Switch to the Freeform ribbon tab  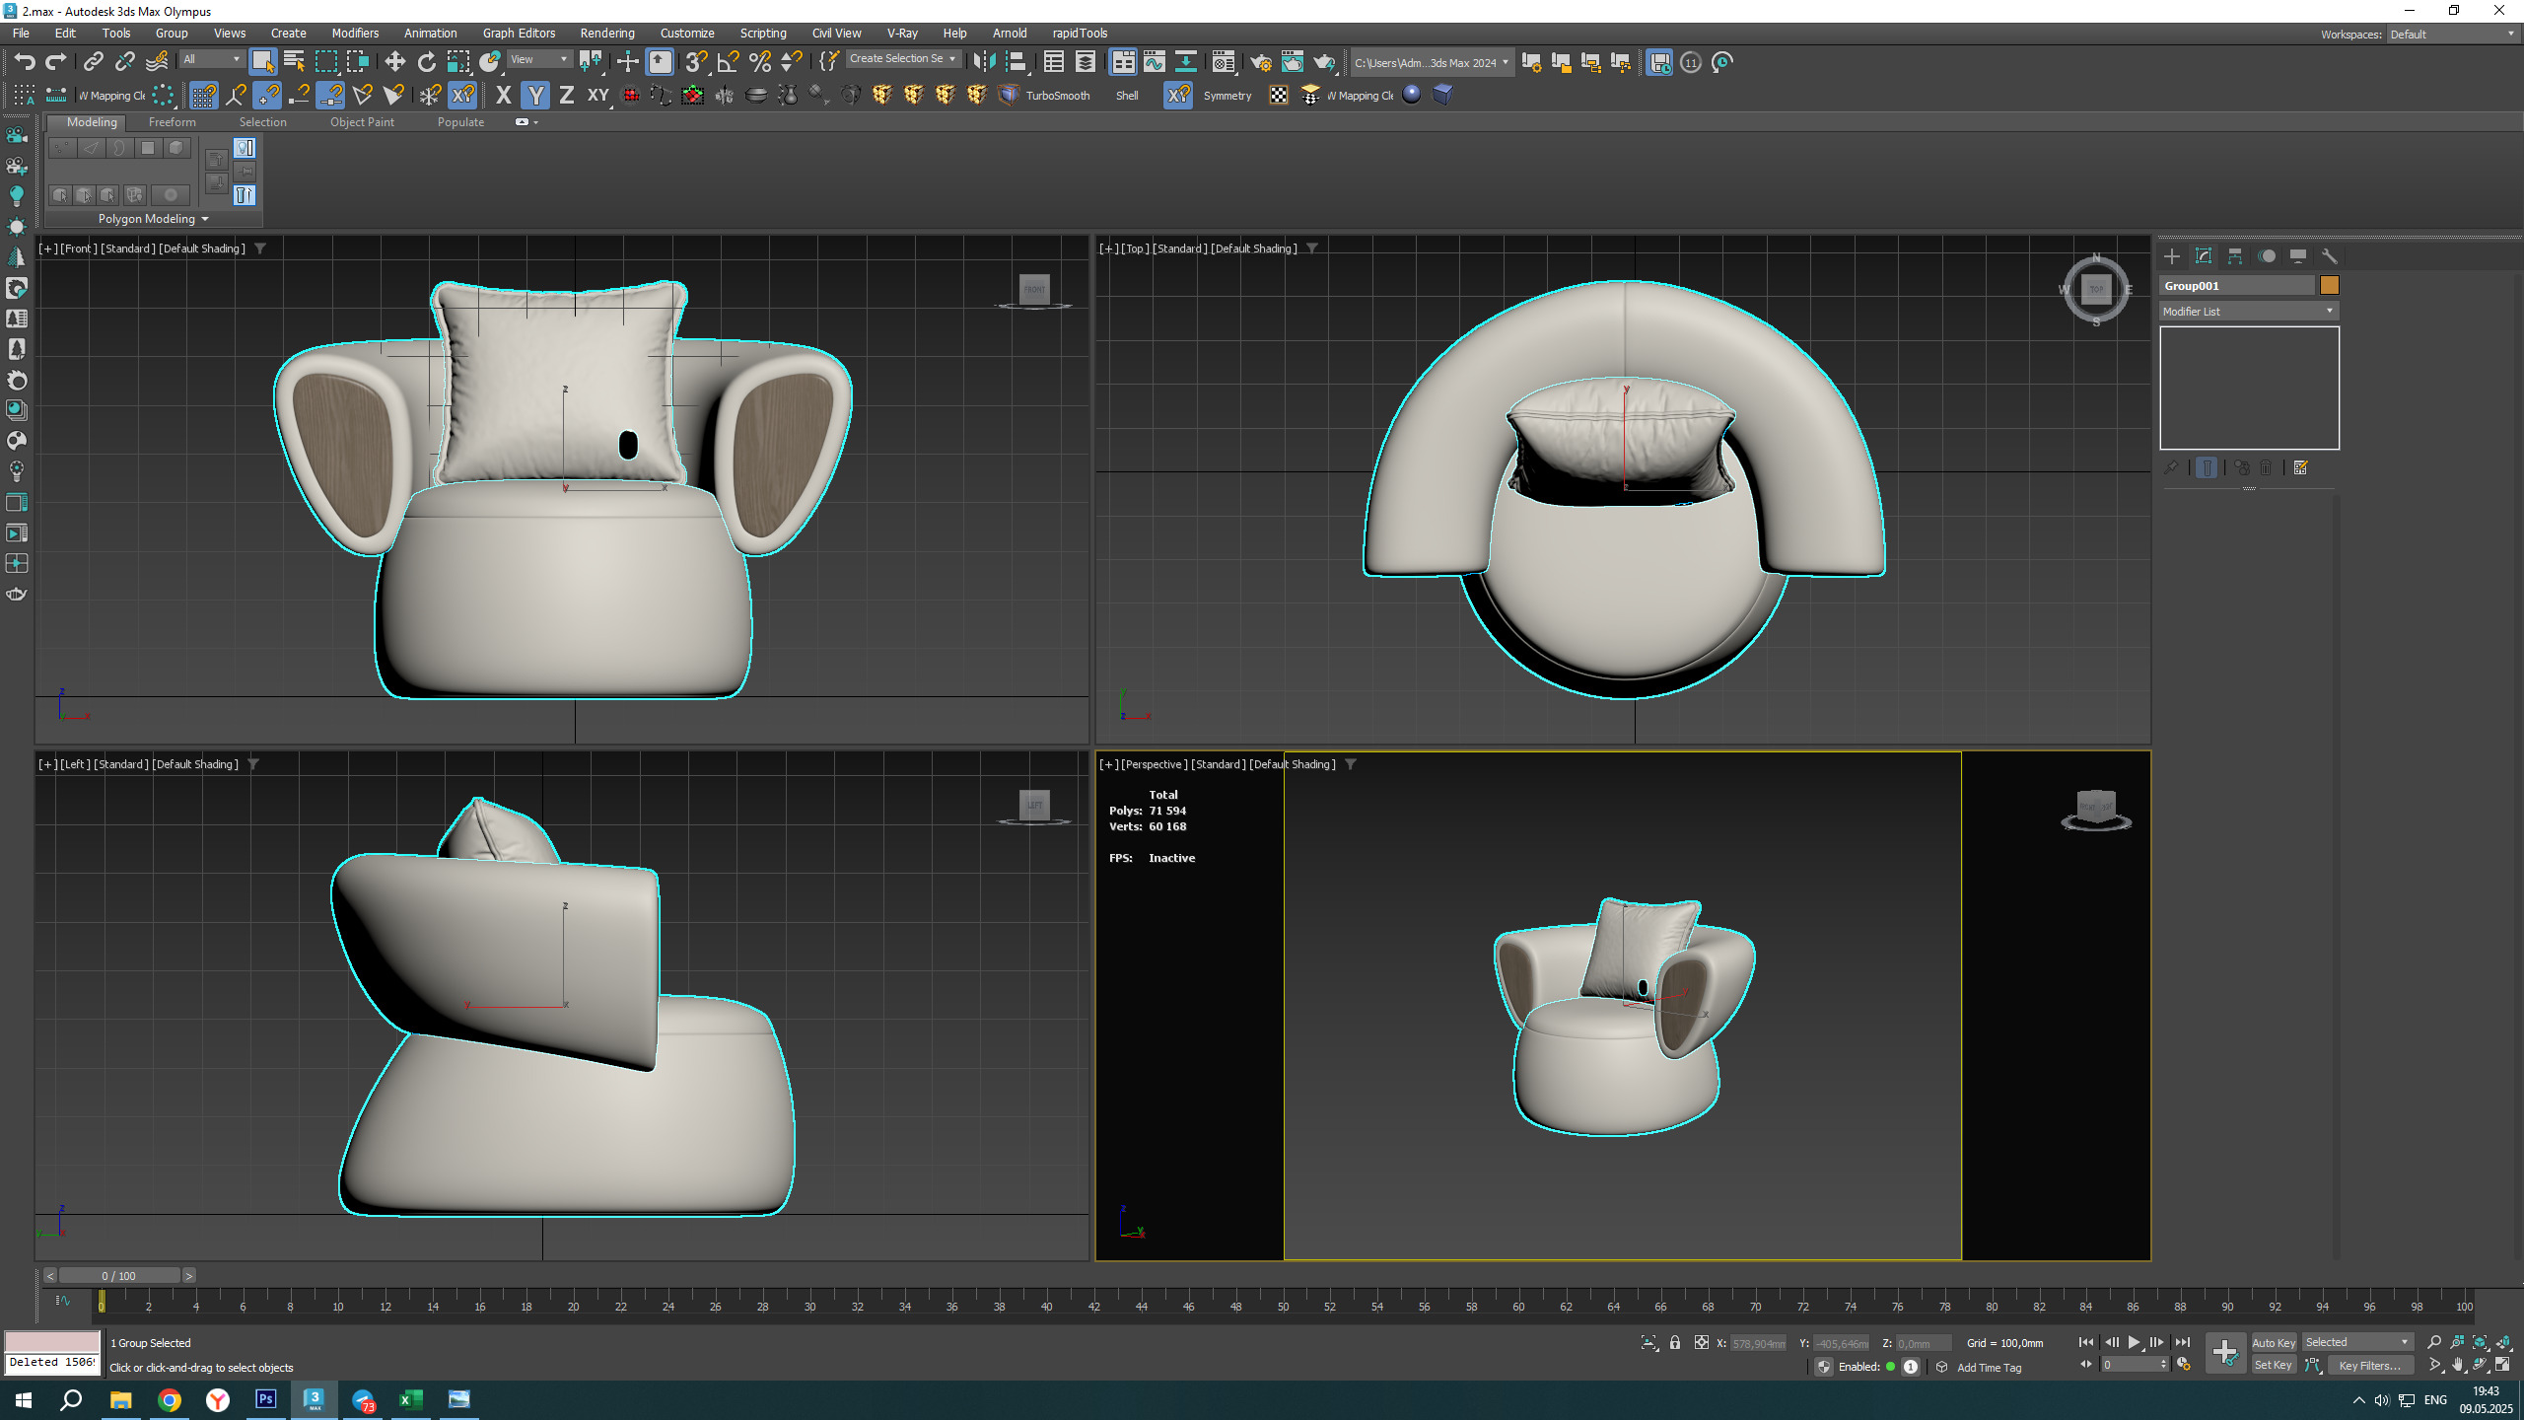(172, 122)
